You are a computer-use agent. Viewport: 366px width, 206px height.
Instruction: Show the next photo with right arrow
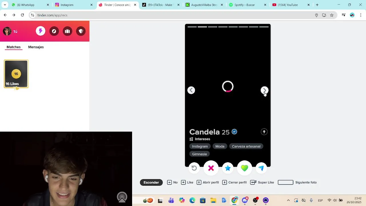[x=264, y=90]
